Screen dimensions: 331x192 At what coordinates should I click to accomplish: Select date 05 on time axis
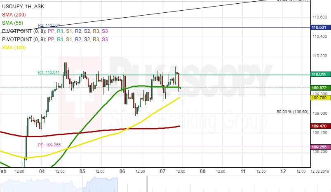[82, 171]
